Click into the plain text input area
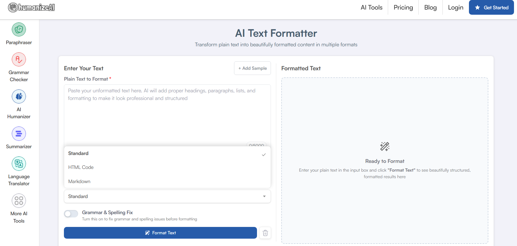This screenshot has width=517, height=246. point(167,117)
